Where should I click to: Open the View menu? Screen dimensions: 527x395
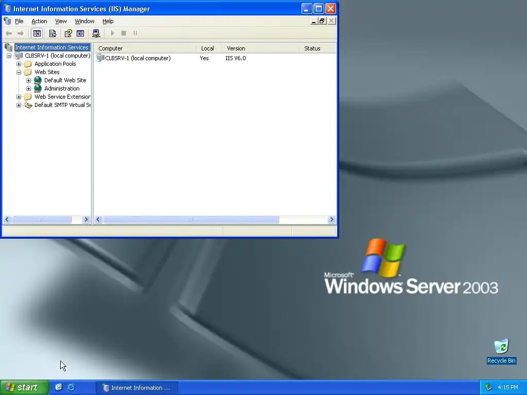coord(61,21)
